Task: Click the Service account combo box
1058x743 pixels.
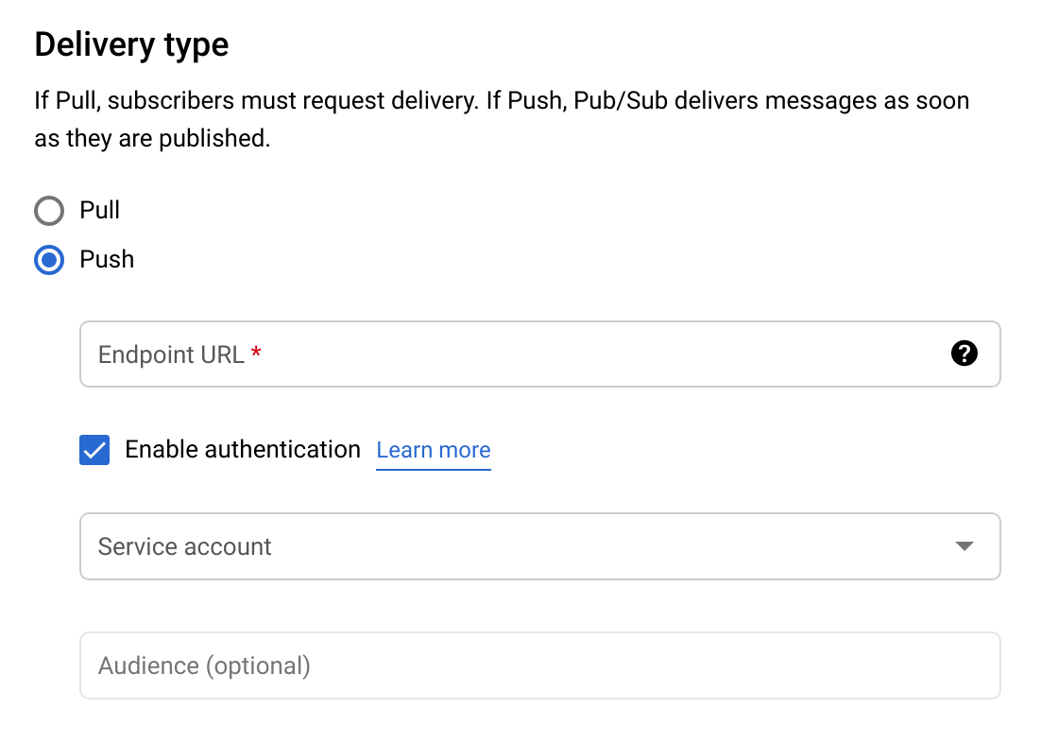Action: pos(539,546)
